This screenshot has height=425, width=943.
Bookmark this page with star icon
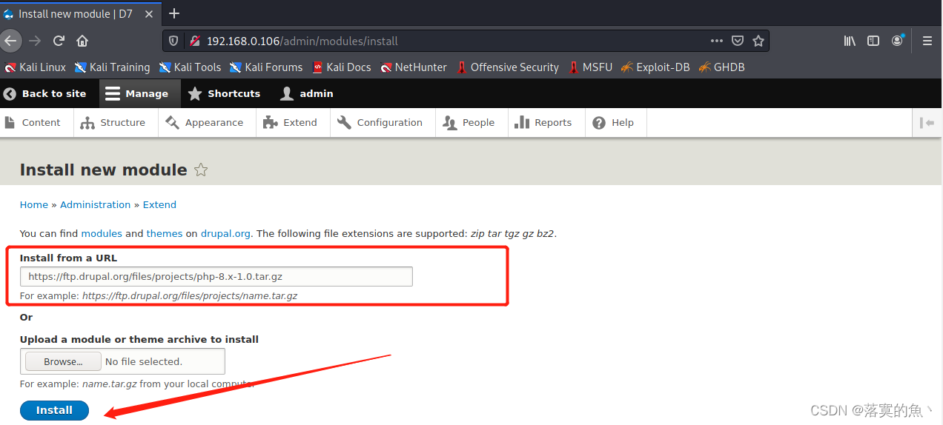point(758,41)
